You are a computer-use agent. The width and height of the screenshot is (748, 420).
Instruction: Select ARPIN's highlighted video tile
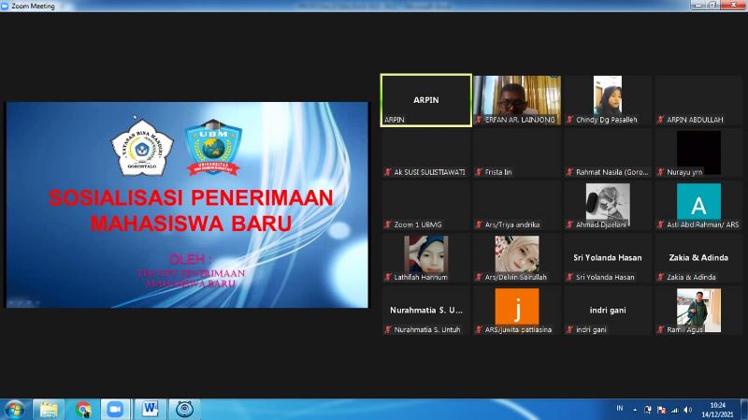coord(425,99)
